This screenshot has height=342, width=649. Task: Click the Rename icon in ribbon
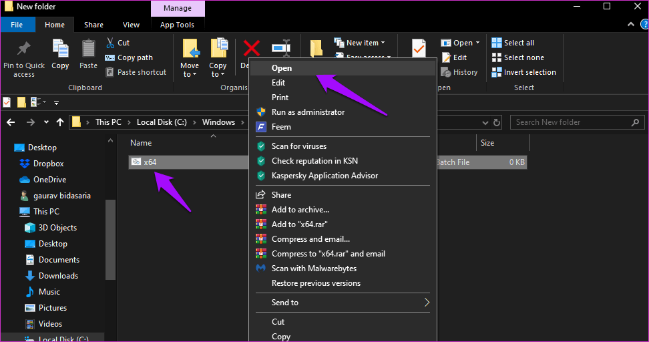point(281,48)
